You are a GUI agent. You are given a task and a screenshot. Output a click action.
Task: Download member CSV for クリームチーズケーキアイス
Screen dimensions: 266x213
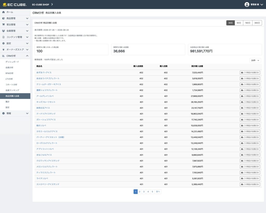(250, 84)
